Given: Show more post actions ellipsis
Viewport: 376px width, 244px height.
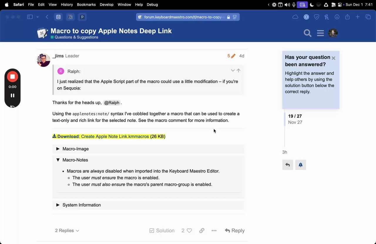Looking at the screenshot, I should pos(214,230).
